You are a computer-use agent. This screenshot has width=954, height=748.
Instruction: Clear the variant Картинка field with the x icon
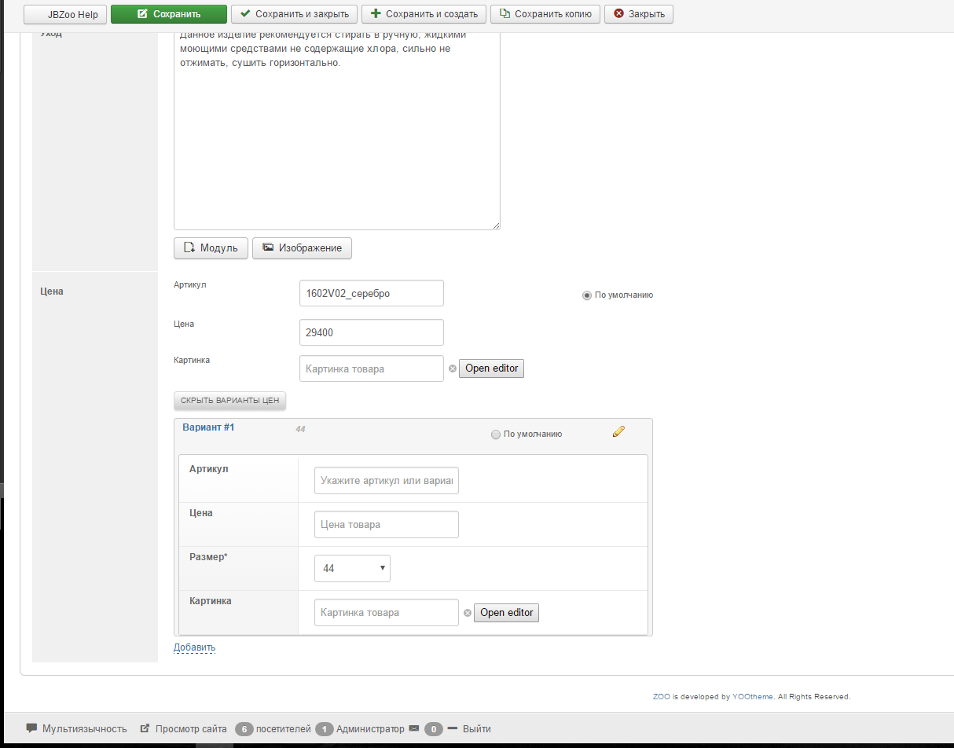[467, 613]
